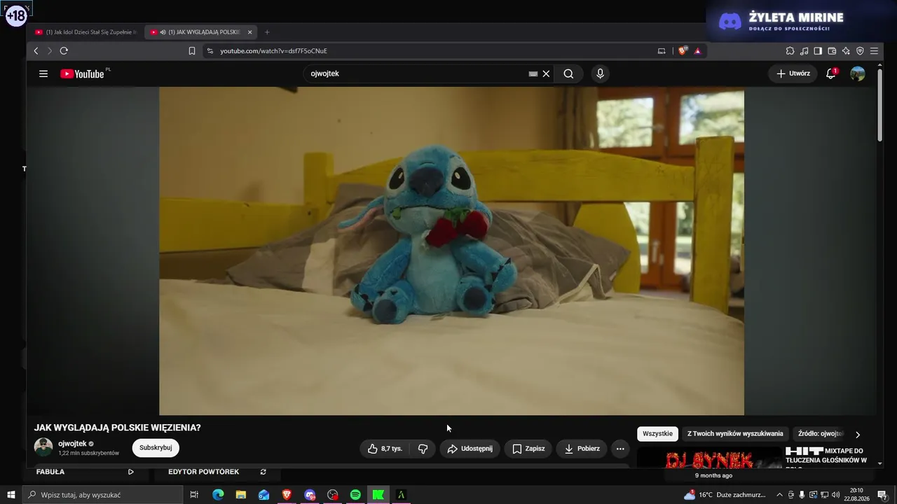Screen dimensions: 897x504
Task: Reload the current page
Action: pyautogui.click(x=64, y=50)
